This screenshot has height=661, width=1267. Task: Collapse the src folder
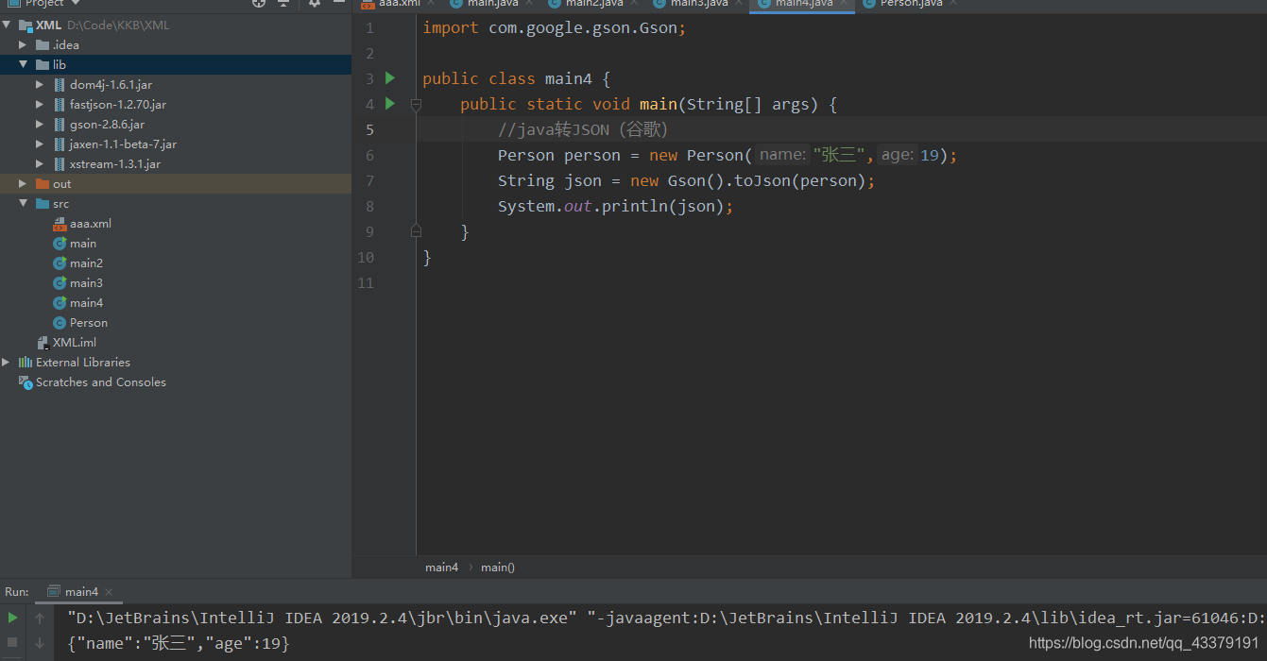[x=24, y=204]
